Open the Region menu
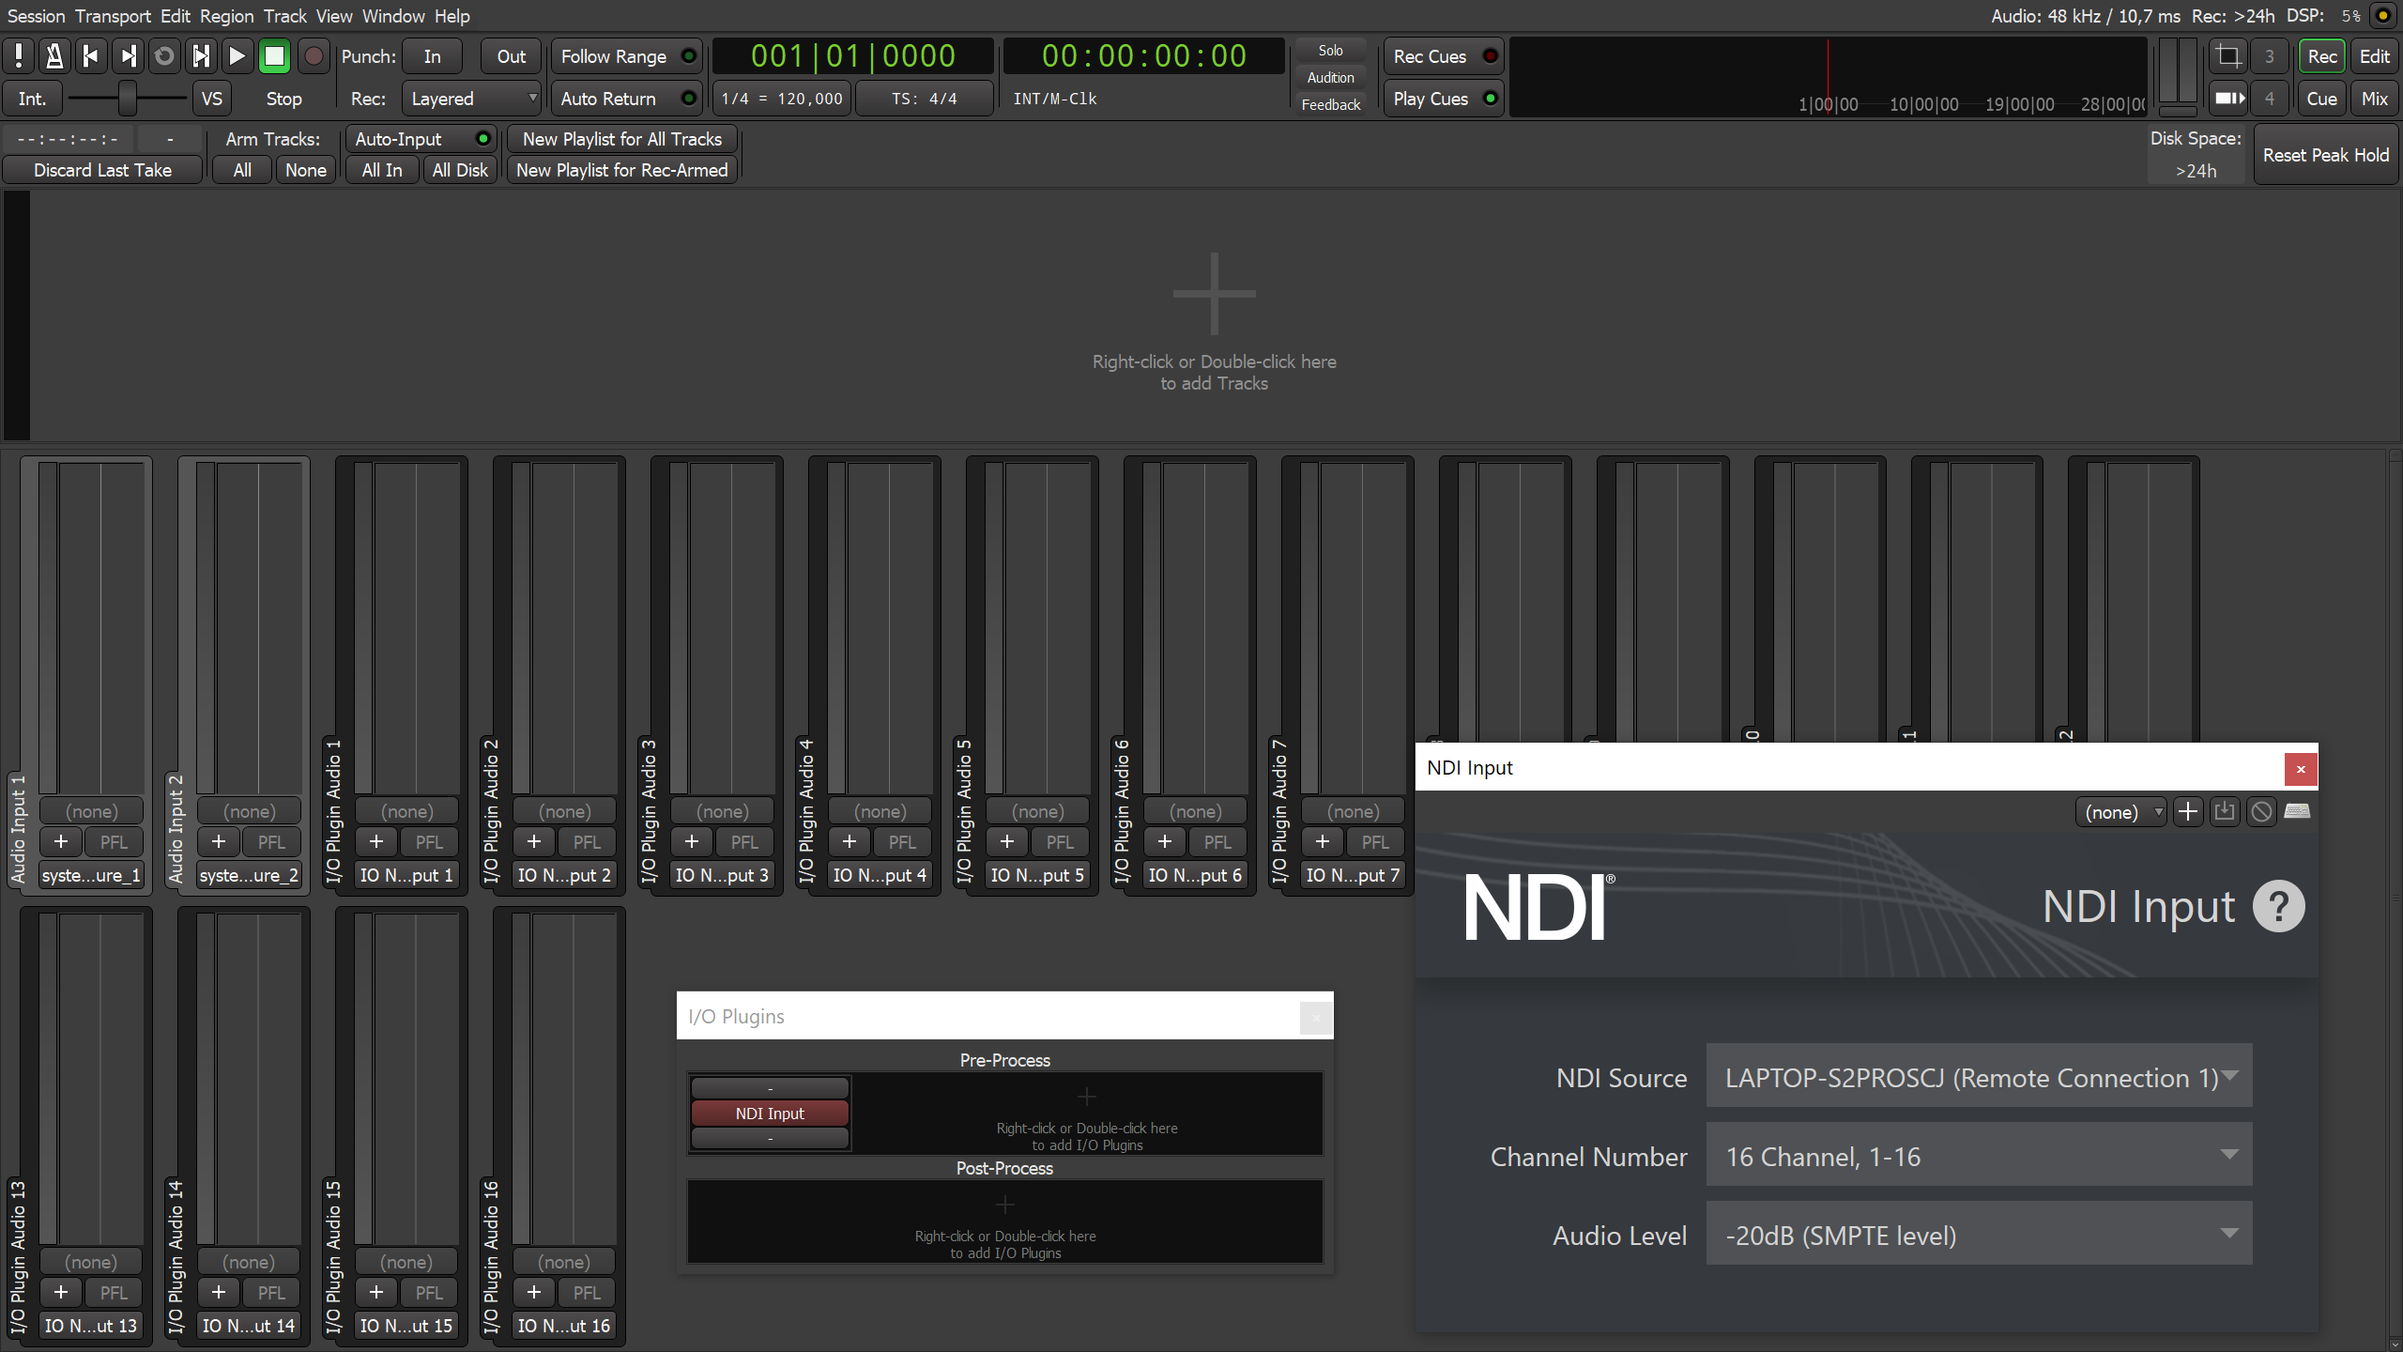 (226, 16)
